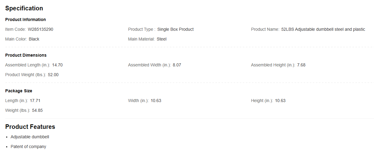Screen dimensions: 374x152
Task: Click the Assembled Width value 8.07
Action: [177, 65]
